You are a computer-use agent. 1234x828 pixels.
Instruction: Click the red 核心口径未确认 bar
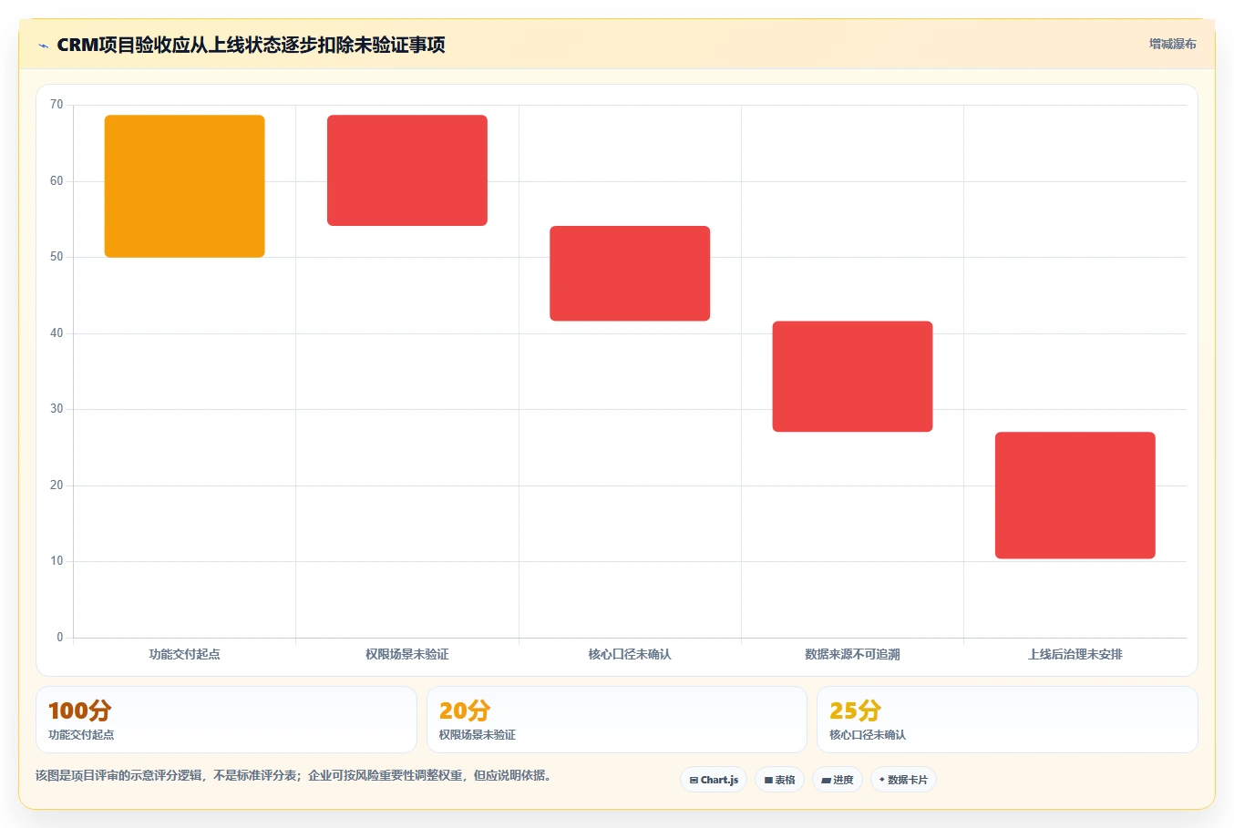(x=630, y=273)
